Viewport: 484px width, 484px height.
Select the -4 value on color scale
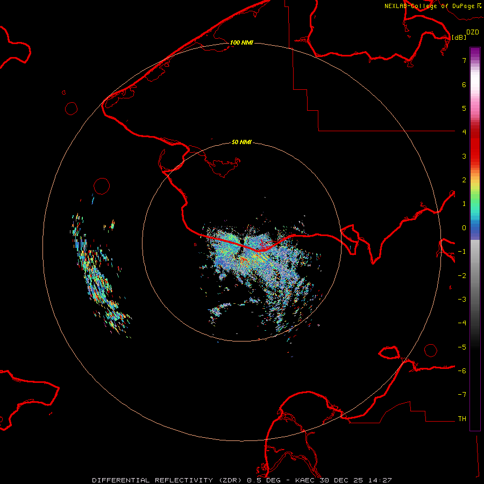click(x=462, y=323)
